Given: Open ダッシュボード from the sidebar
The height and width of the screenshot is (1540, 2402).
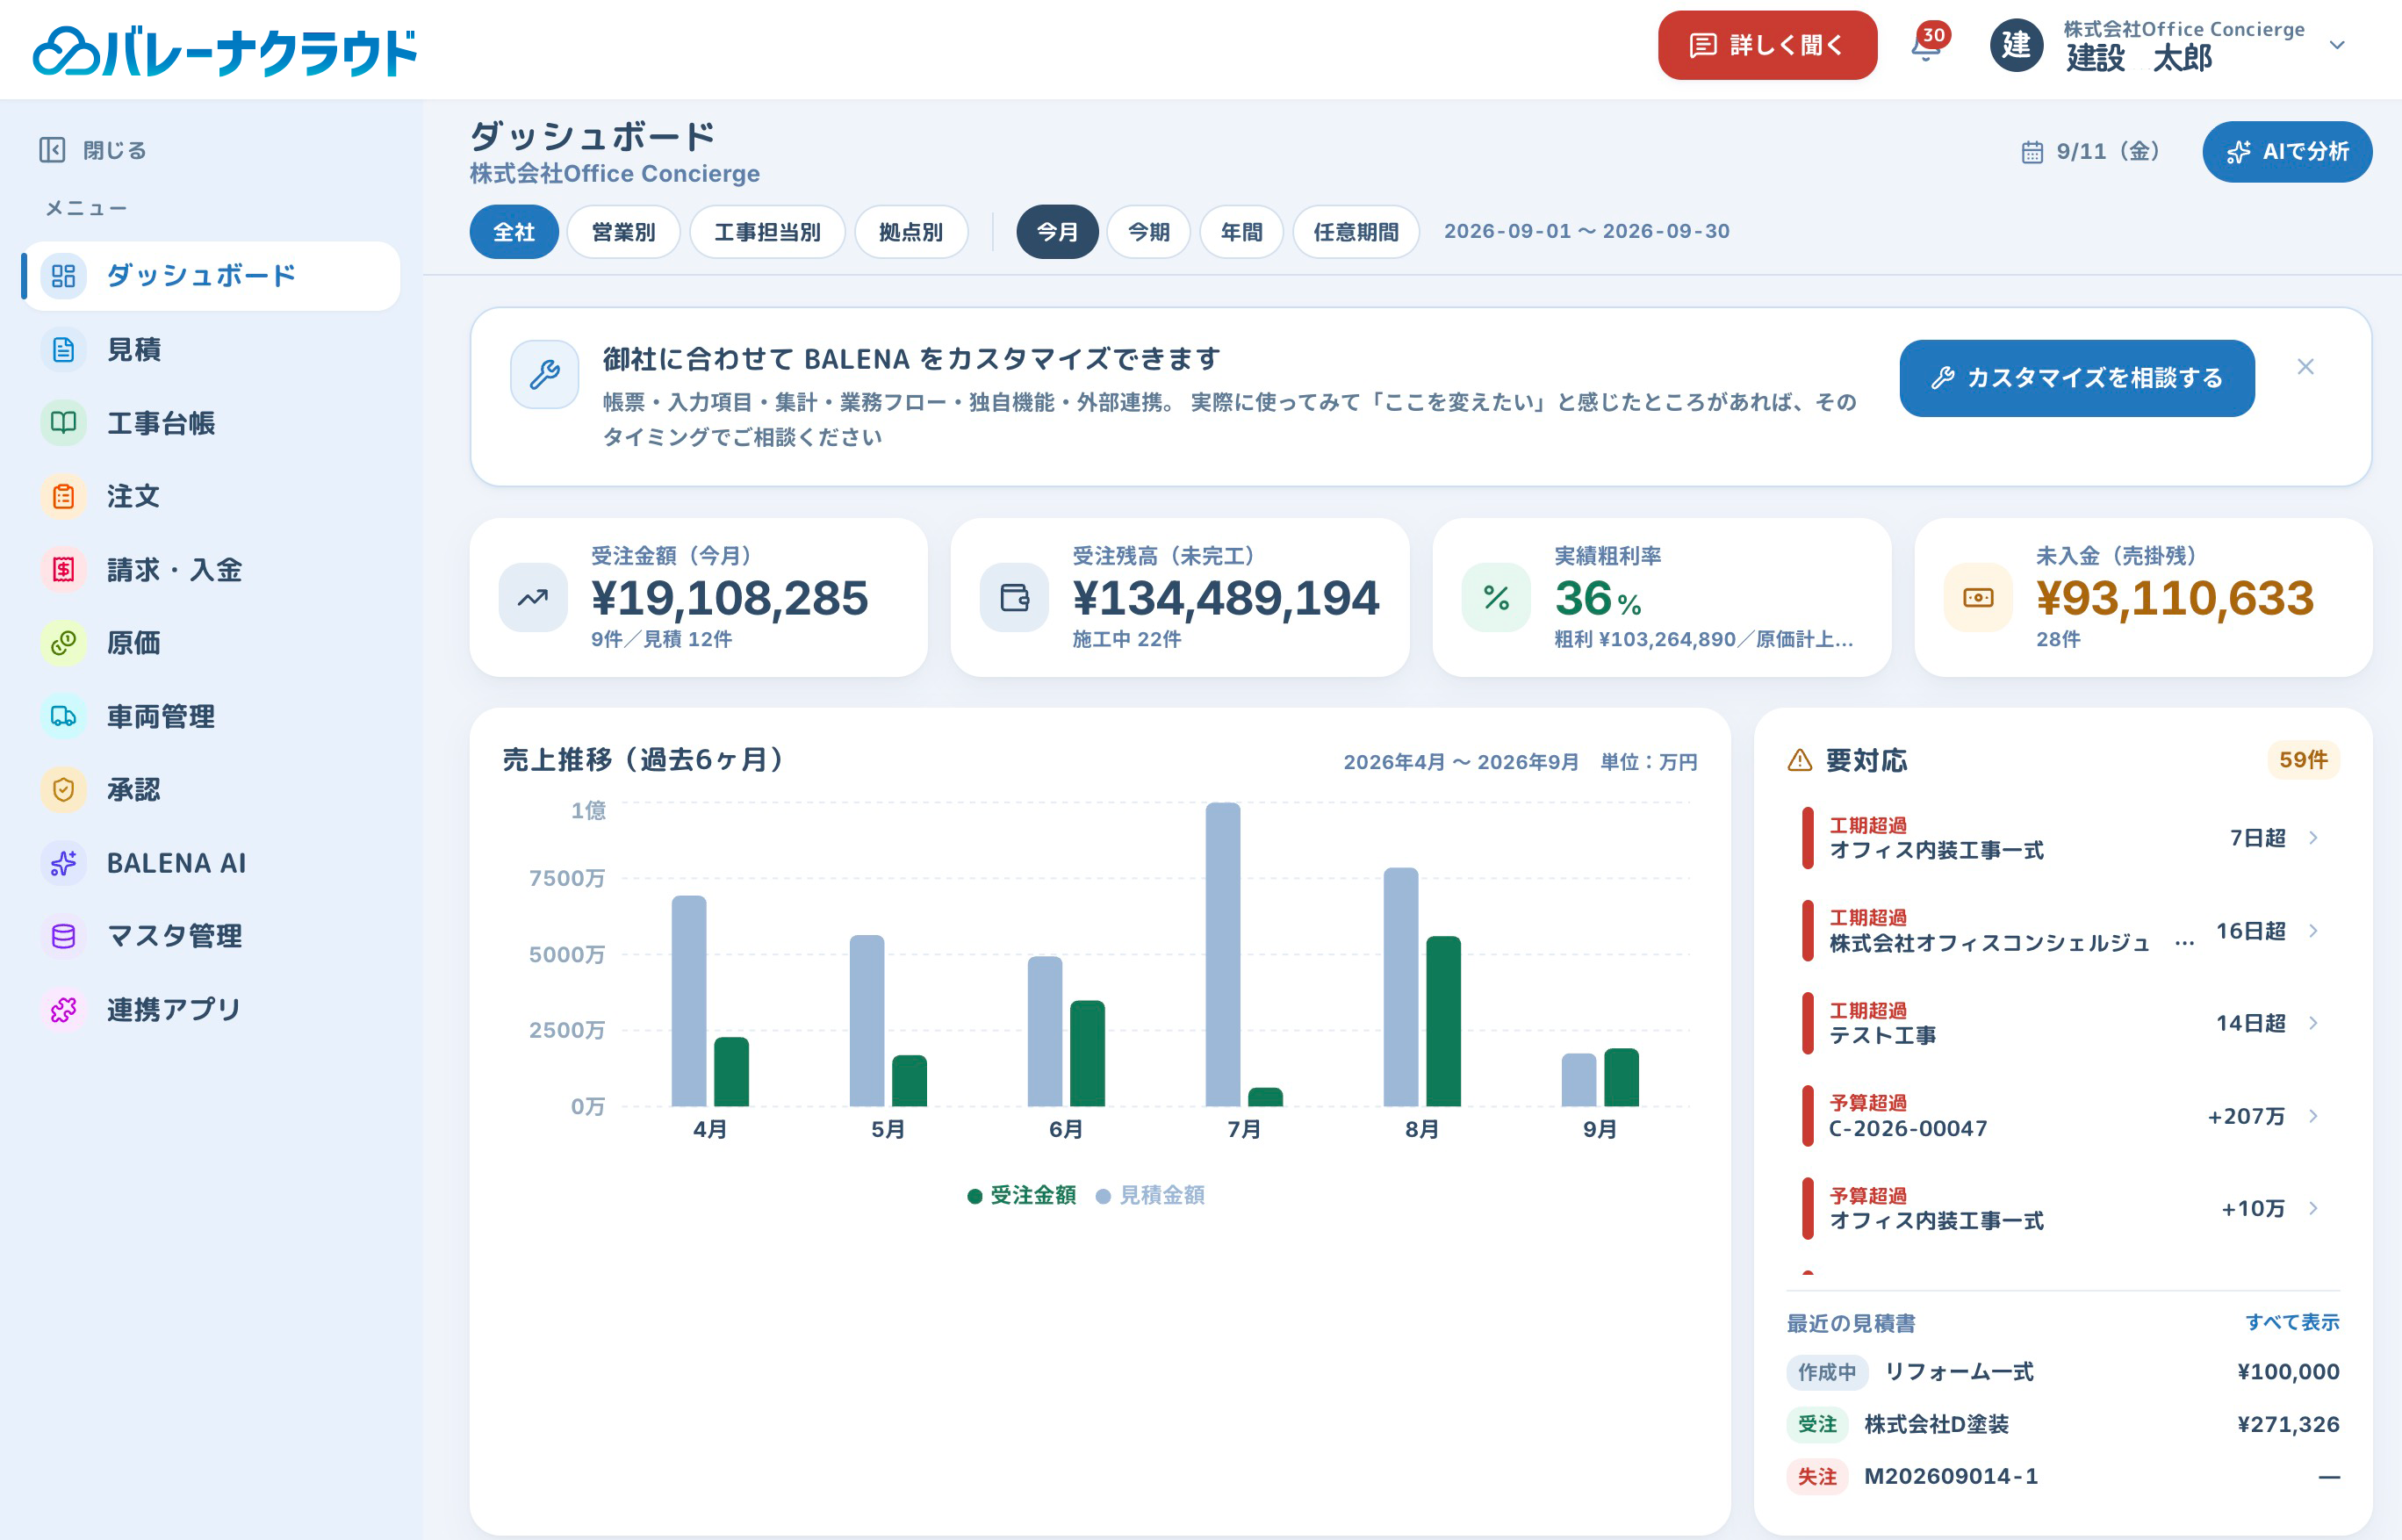Looking at the screenshot, I should point(212,276).
